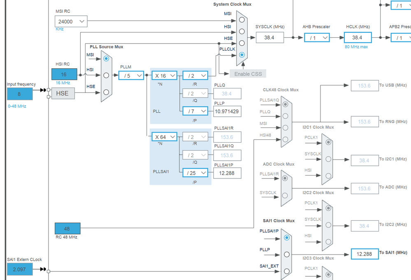
Task: Open PLLSAI1 multiplier X 64 dropdown
Action: coord(164,137)
